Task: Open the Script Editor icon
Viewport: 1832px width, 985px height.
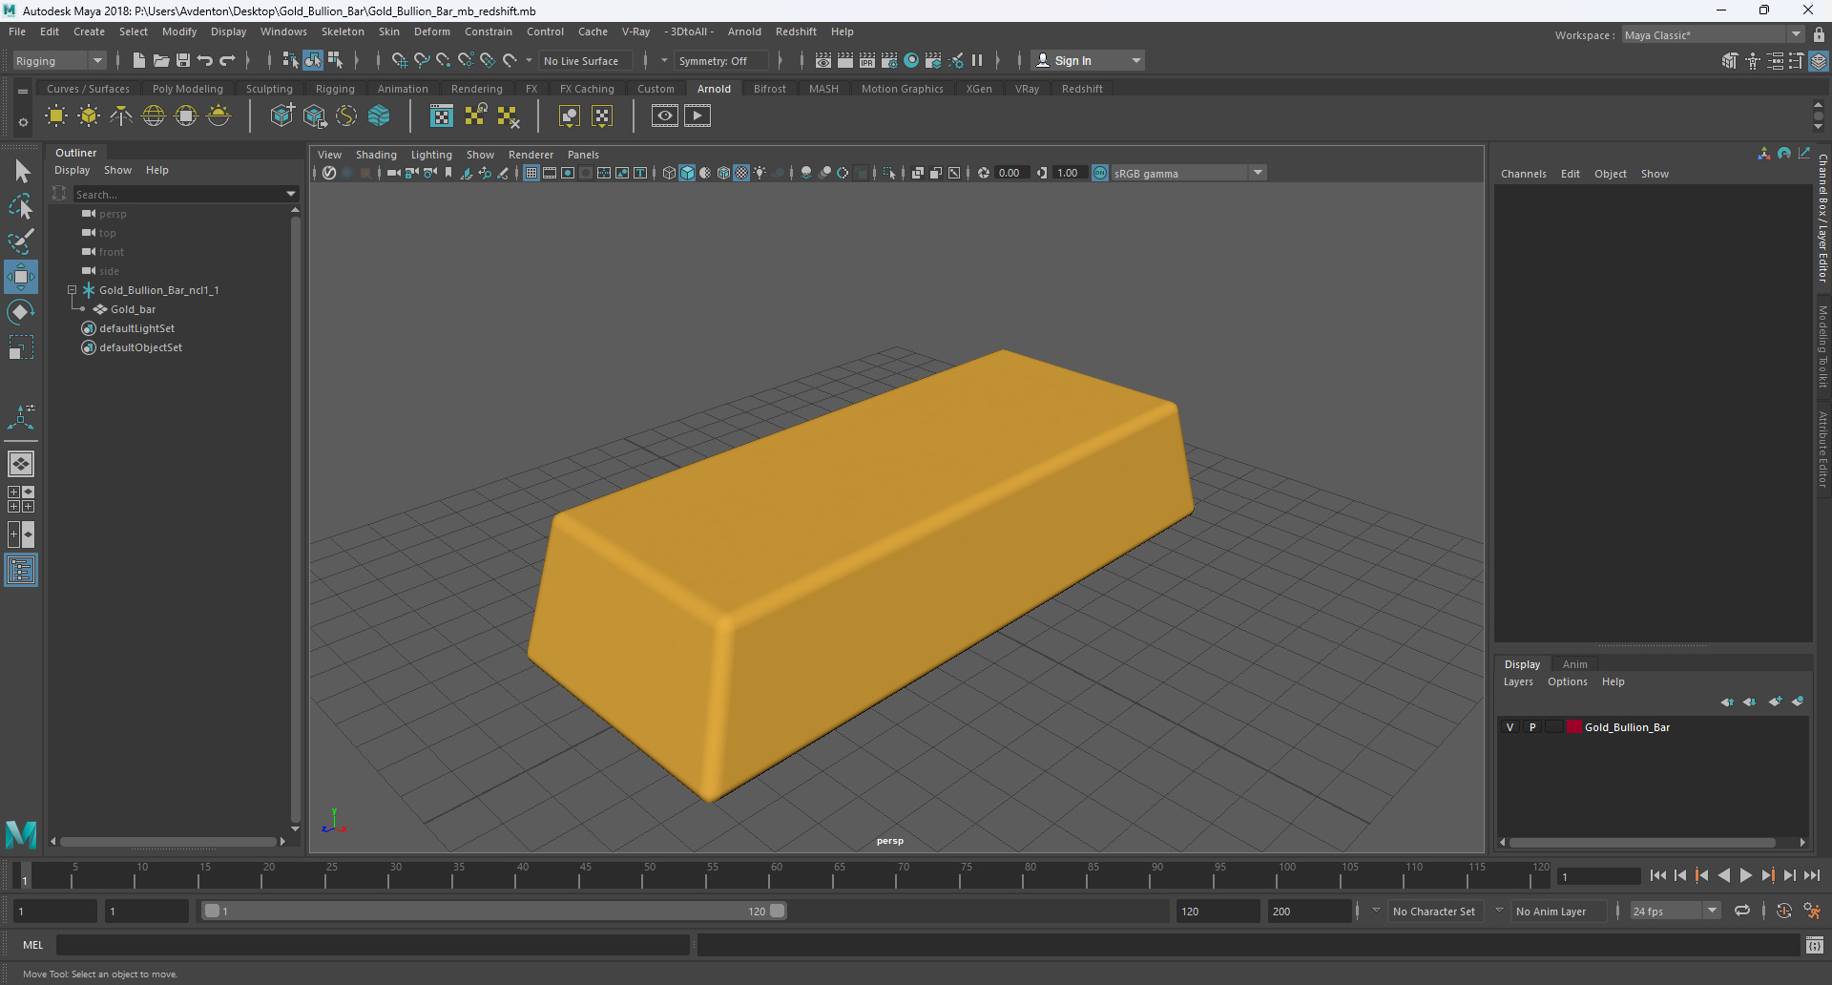Action: (x=1815, y=945)
